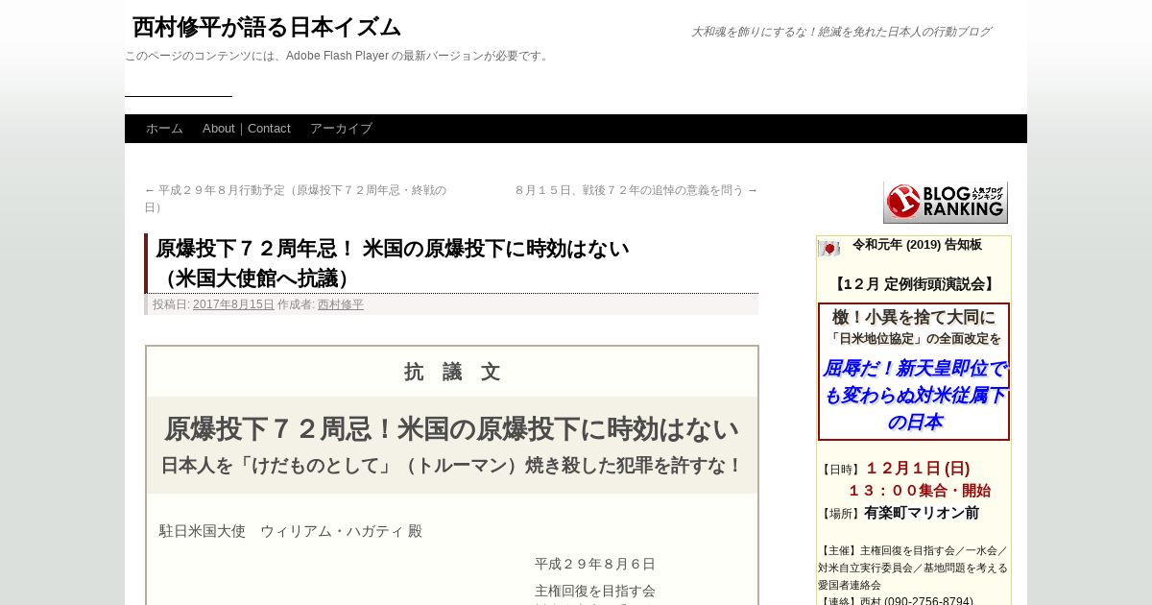Open the Blog Ranking badge

[946, 203]
